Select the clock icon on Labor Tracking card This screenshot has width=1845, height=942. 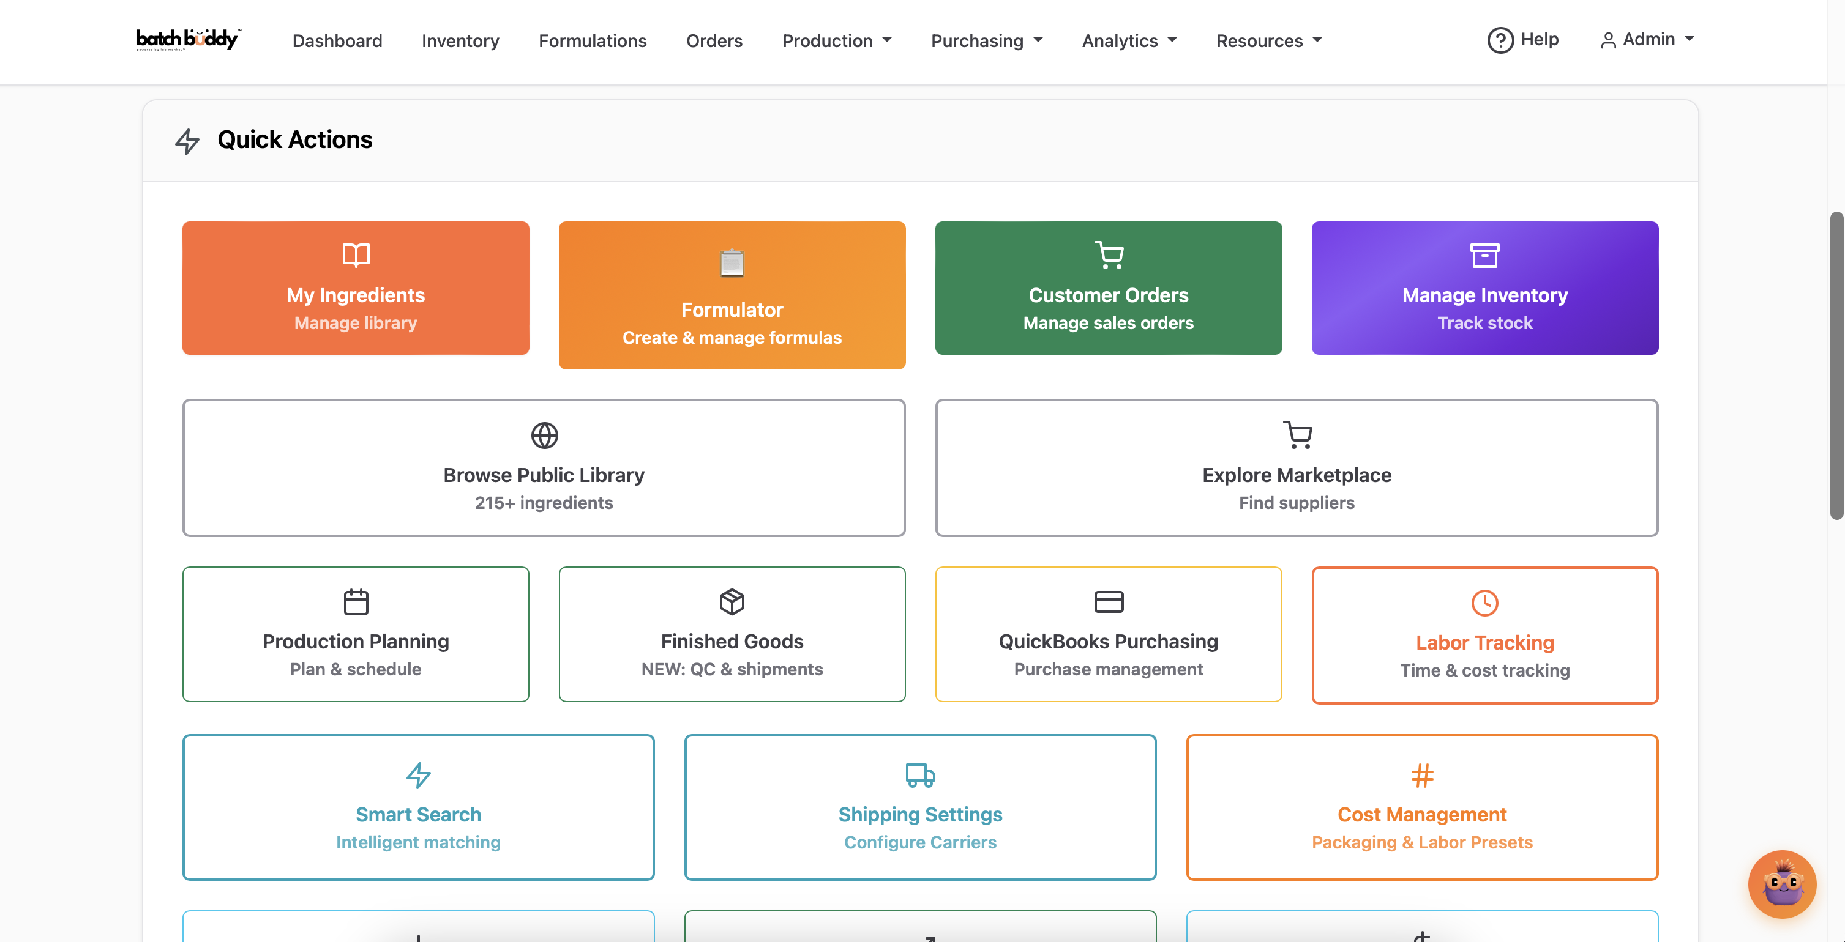coord(1484,603)
